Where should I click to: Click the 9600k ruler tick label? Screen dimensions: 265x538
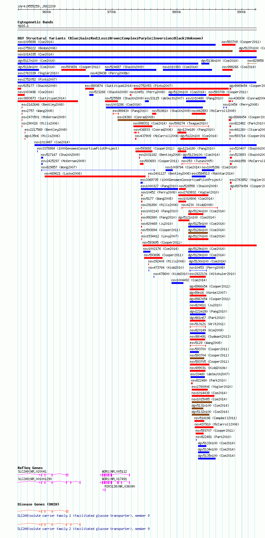coord(47,12)
